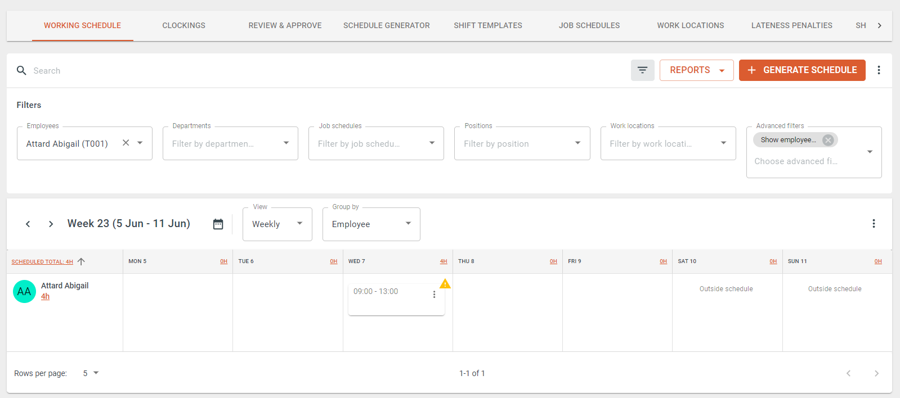Expand the Departments filter dropdown
The image size is (900, 398).
pos(286,143)
